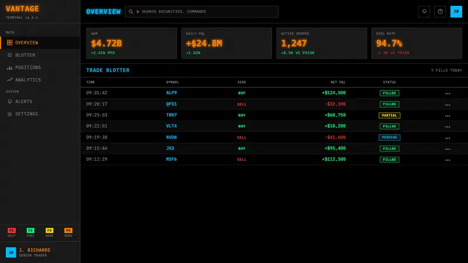Open Alerts in the sidebar
This screenshot has width=468, height=263.
click(x=40, y=101)
